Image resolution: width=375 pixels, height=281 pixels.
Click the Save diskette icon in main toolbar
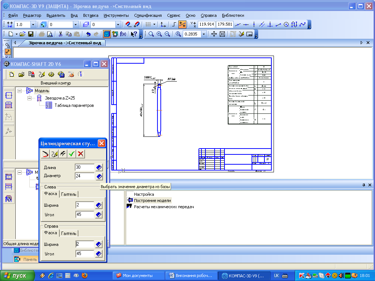[31, 34]
